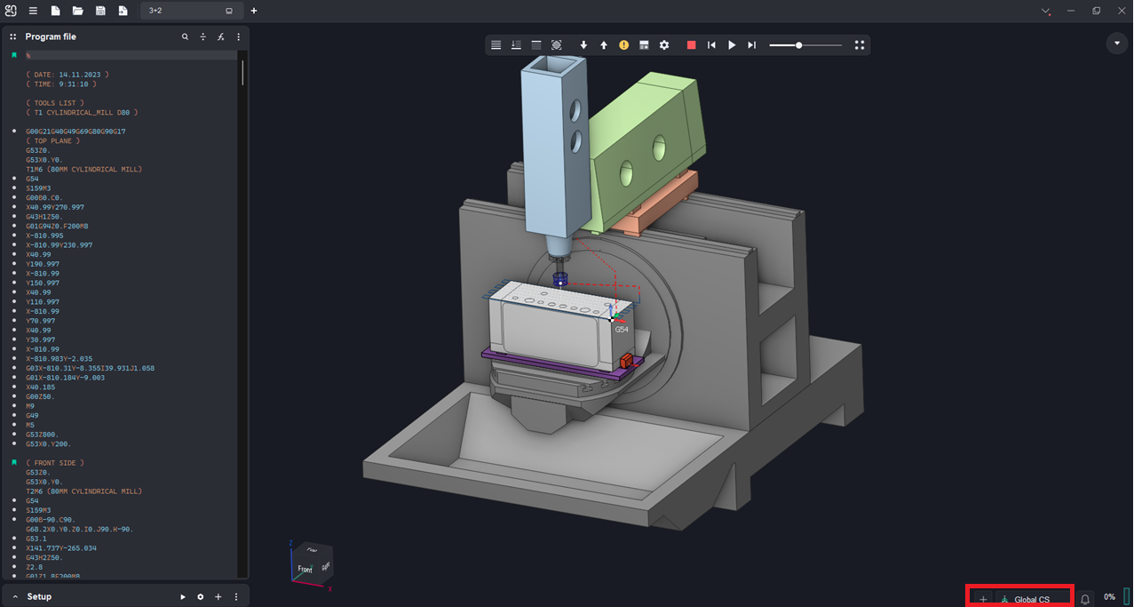
Task: Save the current project
Action: point(100,11)
